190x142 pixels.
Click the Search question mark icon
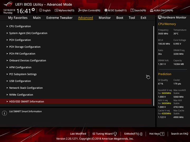[x=132, y=10]
